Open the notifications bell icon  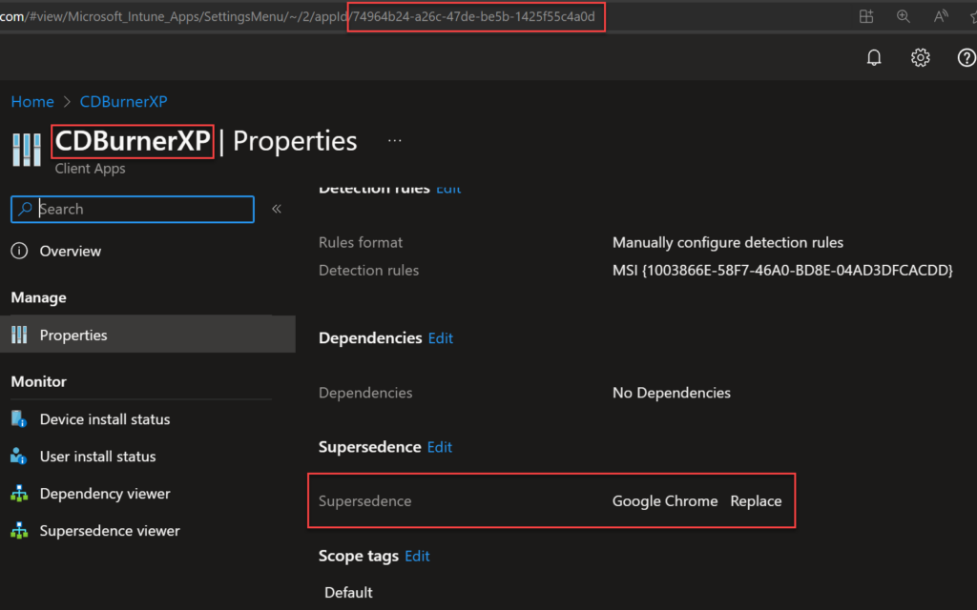(x=874, y=58)
